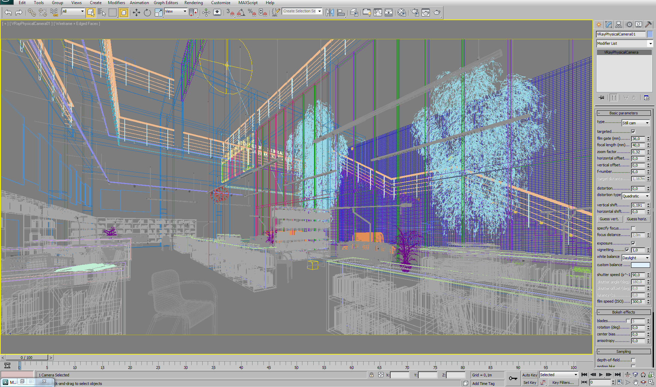Click the Mirror tool icon

click(330, 13)
